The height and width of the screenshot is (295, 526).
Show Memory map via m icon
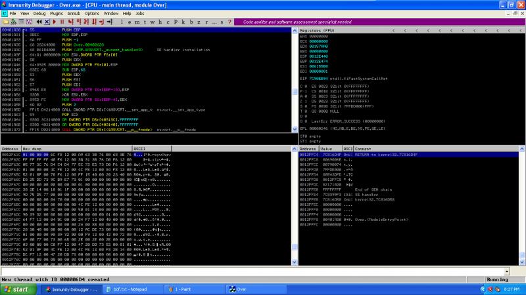pos(137,22)
